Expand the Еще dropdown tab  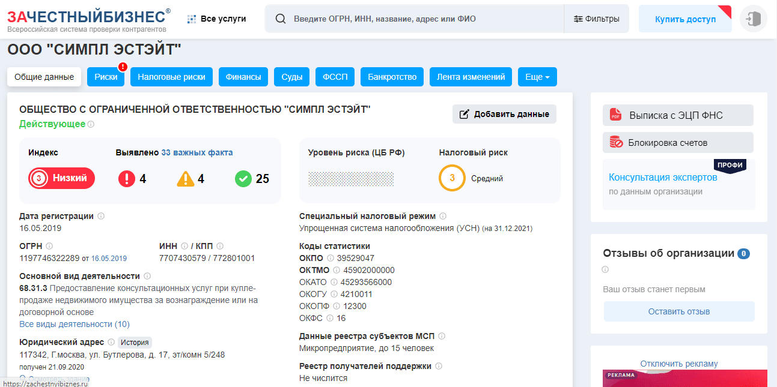pos(537,77)
